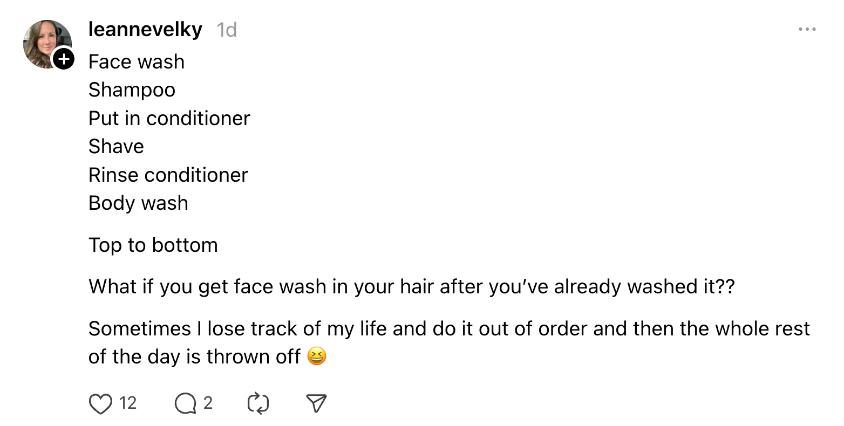Click the "What if you get face wash" question
This screenshot has height=426, width=844.
pos(411,287)
